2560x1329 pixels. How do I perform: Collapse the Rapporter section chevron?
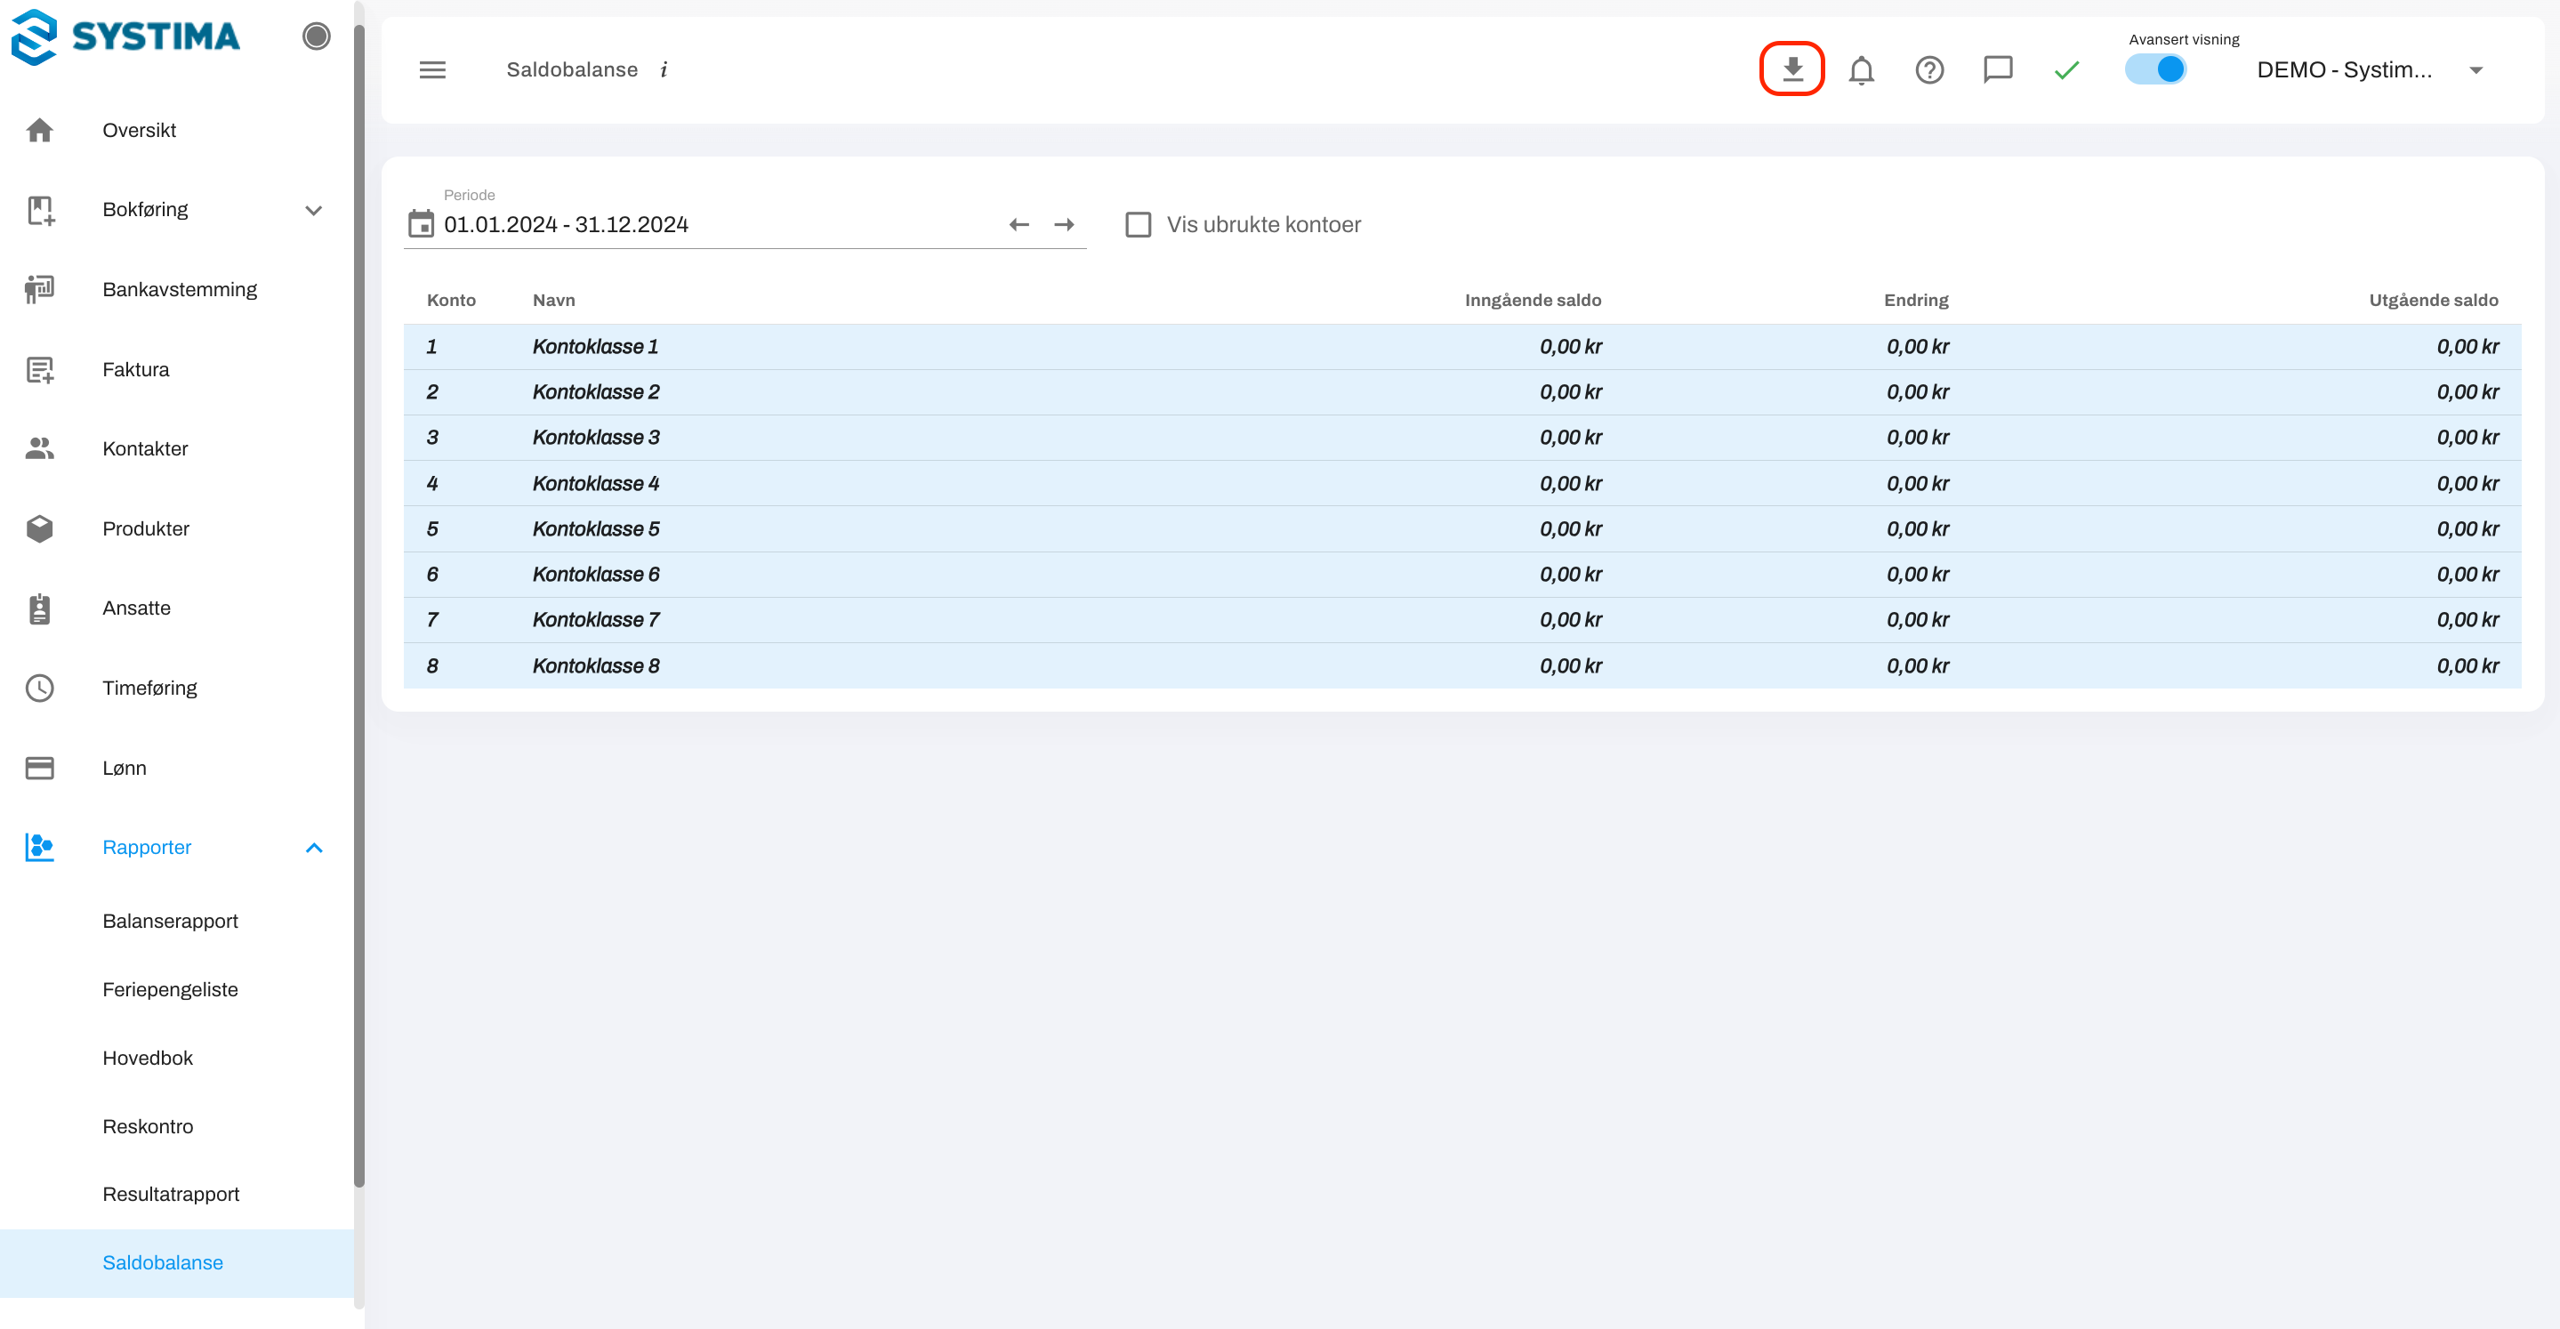(314, 848)
